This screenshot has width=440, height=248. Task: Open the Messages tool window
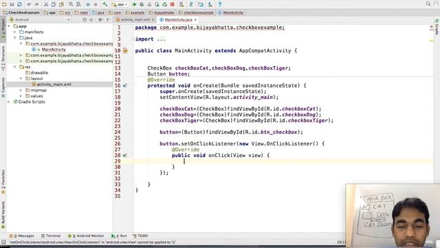(x=21, y=236)
